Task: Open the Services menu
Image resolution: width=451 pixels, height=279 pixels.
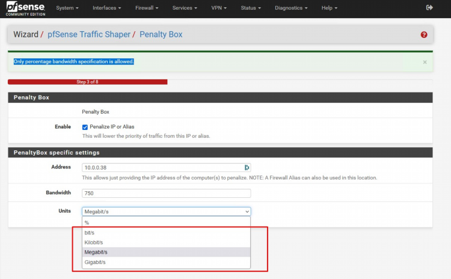Action: click(185, 8)
